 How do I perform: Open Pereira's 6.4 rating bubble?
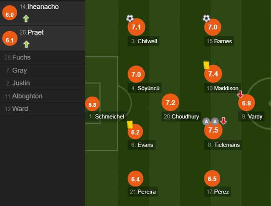(x=135, y=179)
